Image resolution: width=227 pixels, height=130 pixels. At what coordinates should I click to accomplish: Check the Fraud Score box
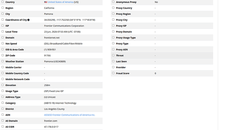[113, 73]
